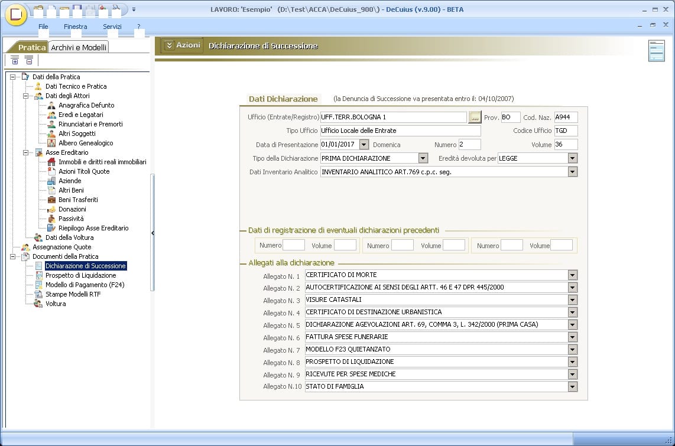
Task: Open Tipo della Dichiarazione dropdown
Action: pyautogui.click(x=423, y=158)
